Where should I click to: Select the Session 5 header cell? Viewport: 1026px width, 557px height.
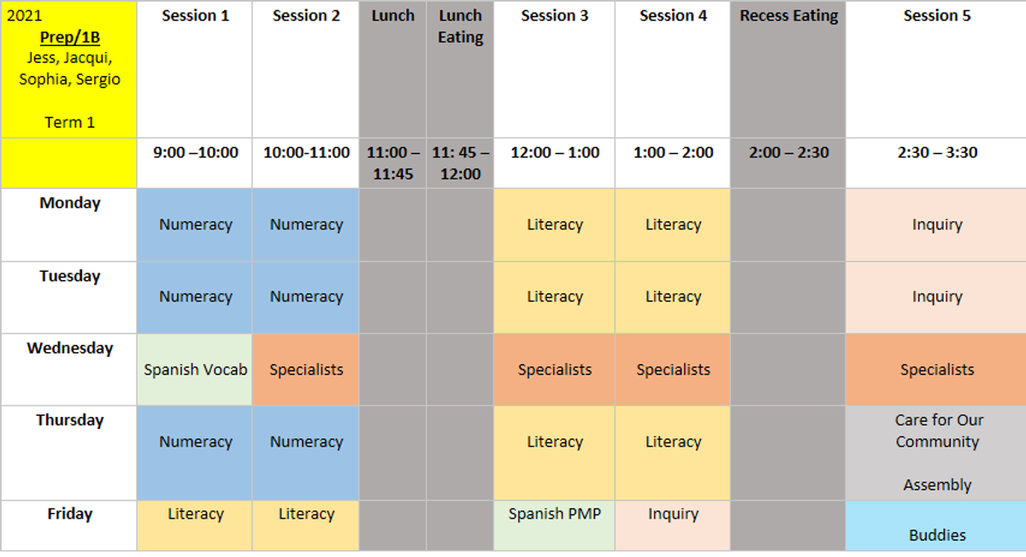click(936, 69)
